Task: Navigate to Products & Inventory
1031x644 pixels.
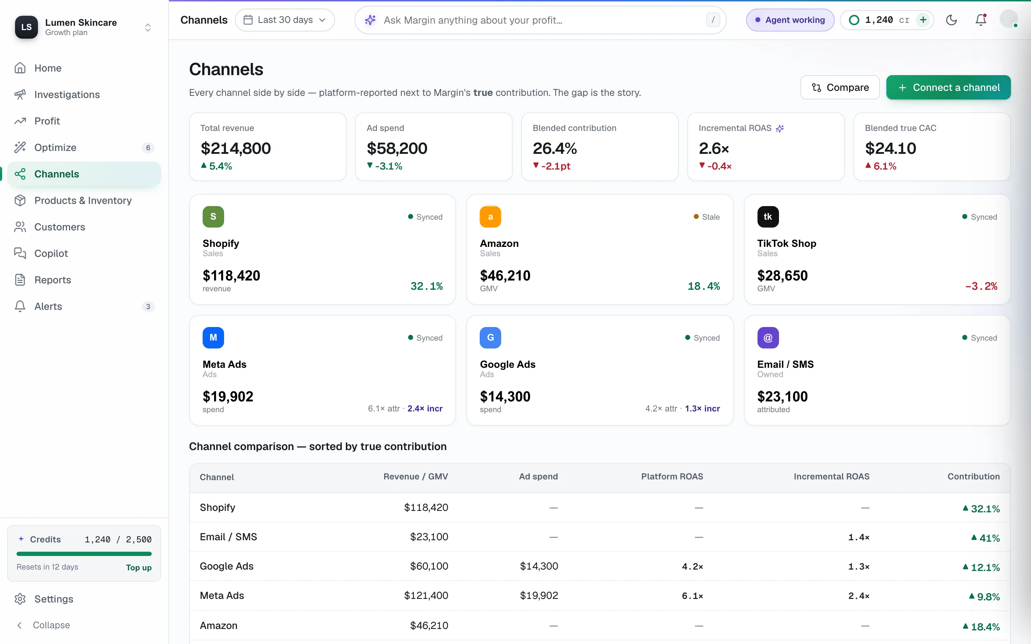Action: coord(84,200)
